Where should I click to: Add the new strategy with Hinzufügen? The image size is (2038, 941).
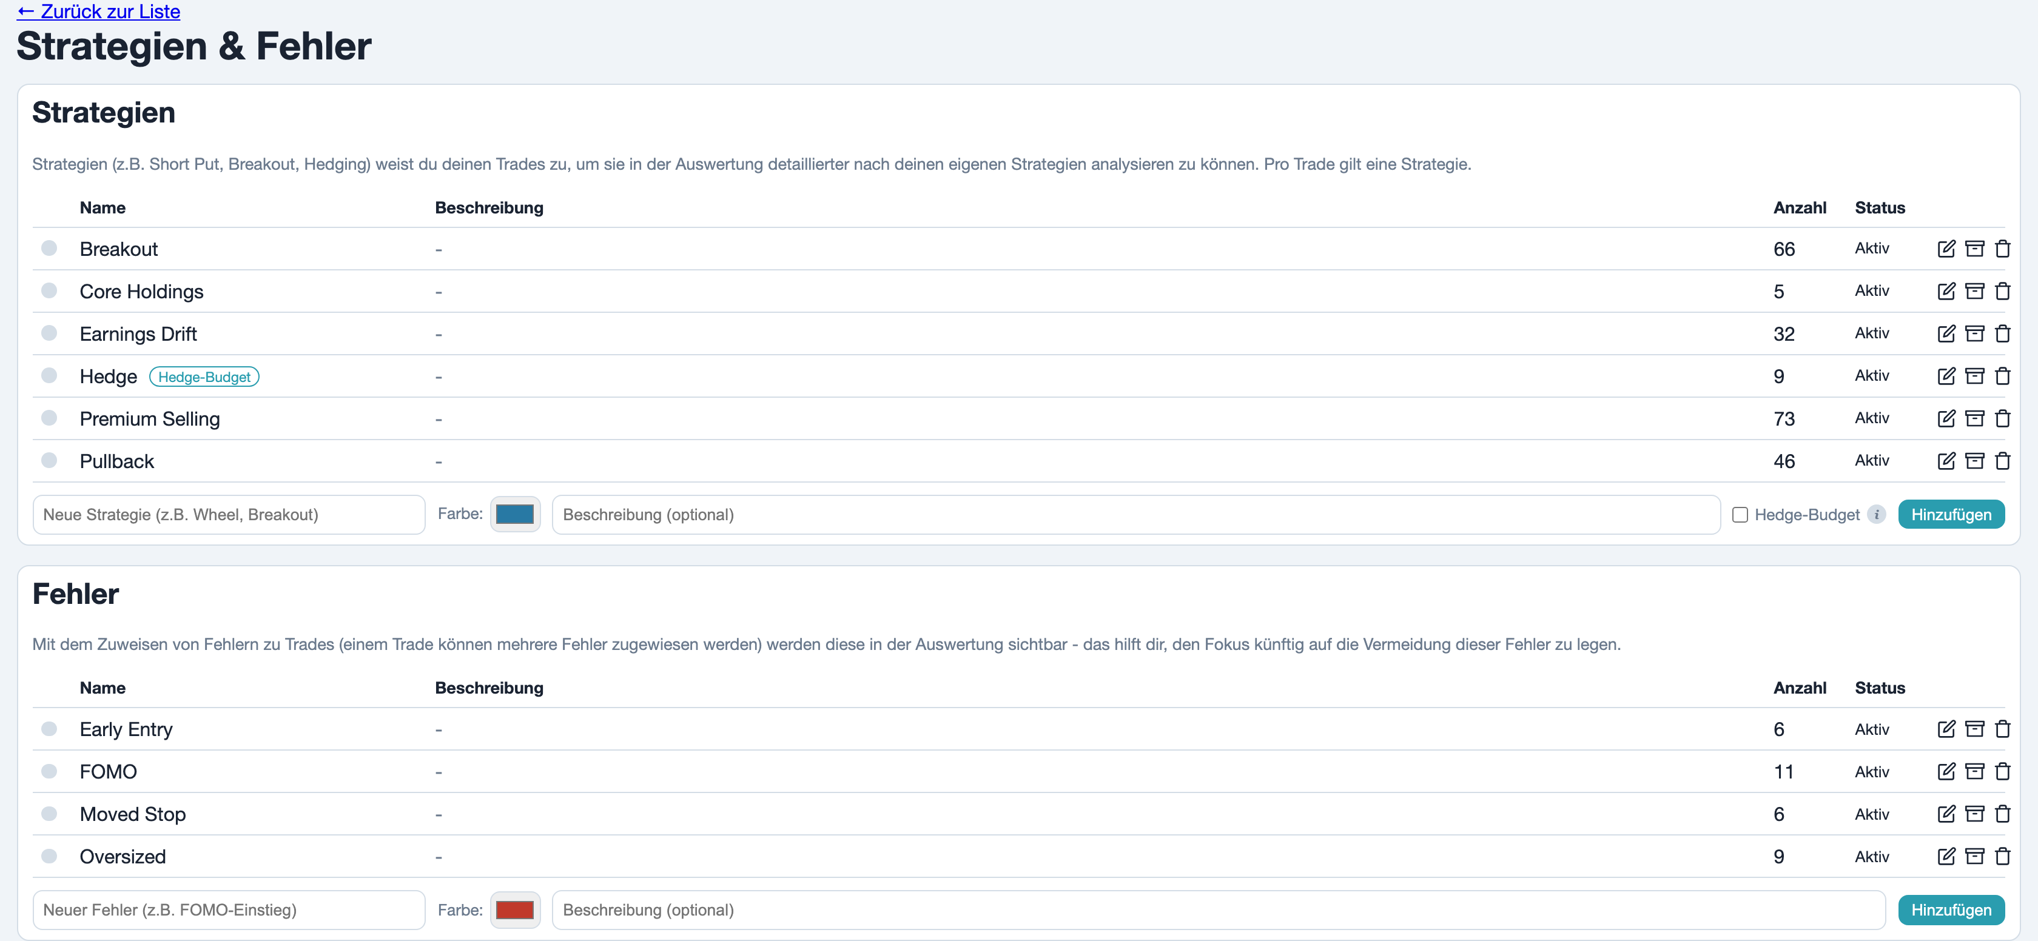coord(1951,515)
